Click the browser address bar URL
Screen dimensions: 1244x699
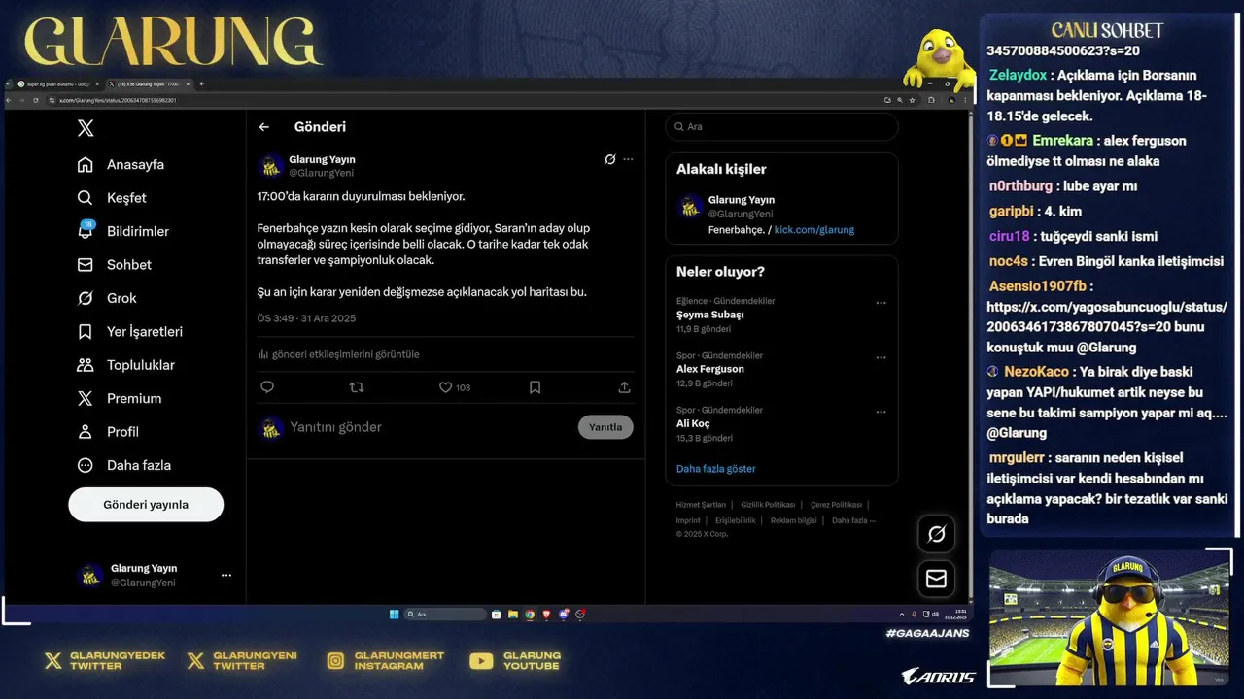tap(118, 100)
